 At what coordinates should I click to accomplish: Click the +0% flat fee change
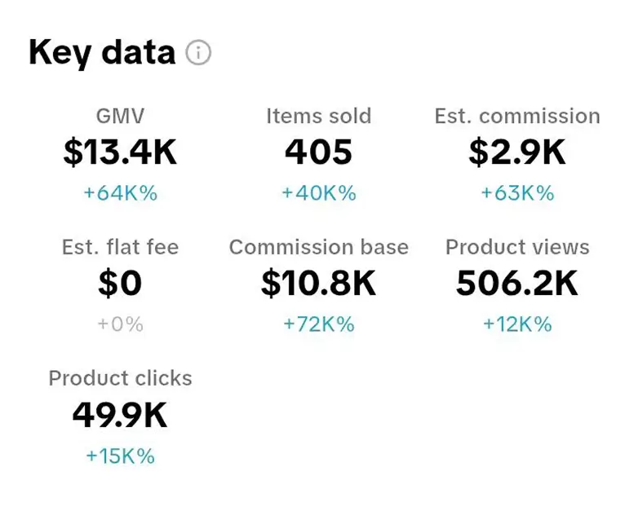[x=120, y=324]
